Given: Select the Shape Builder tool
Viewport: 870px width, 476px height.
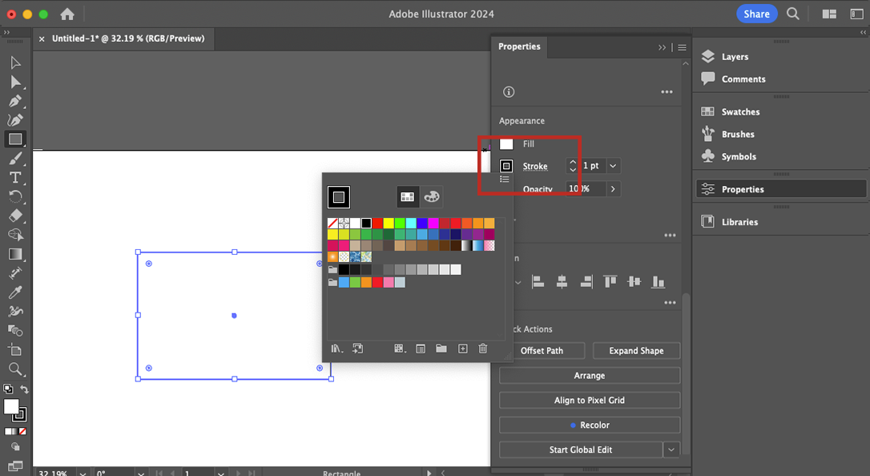Looking at the screenshot, I should tap(15, 235).
